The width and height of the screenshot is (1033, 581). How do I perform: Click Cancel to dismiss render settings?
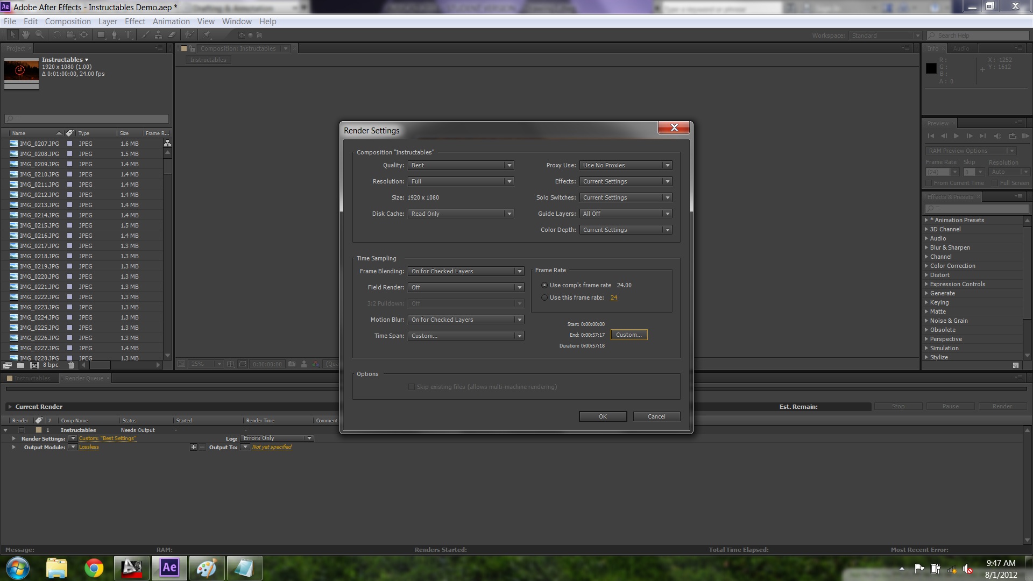(x=656, y=416)
